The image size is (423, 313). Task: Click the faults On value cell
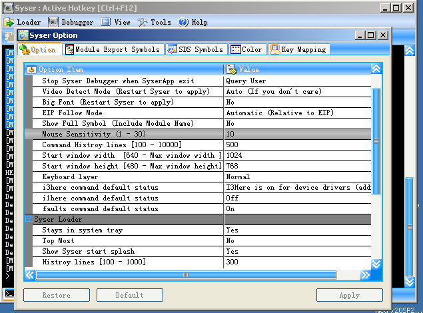pyautogui.click(x=298, y=208)
